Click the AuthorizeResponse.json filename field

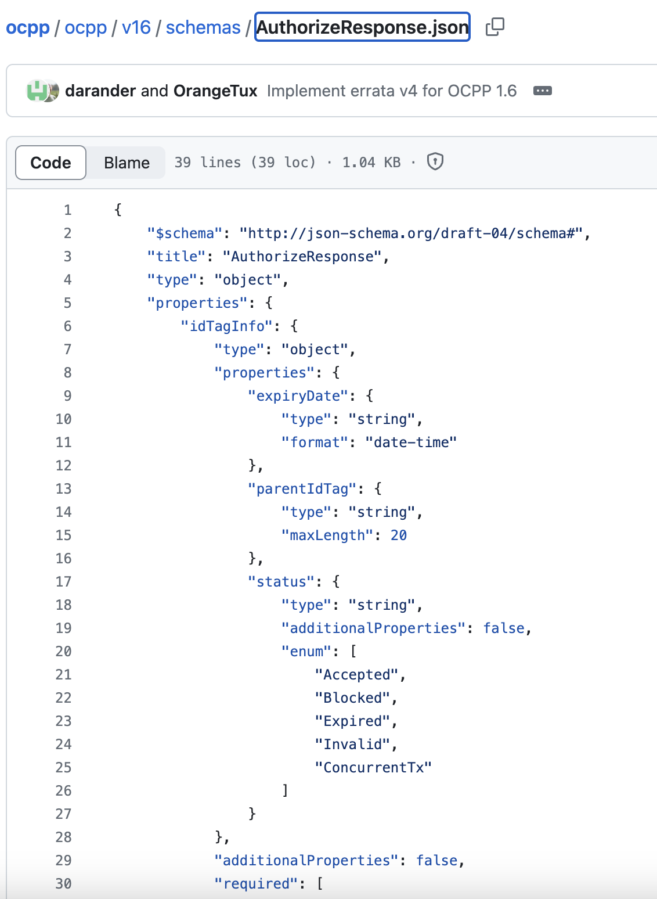click(362, 27)
